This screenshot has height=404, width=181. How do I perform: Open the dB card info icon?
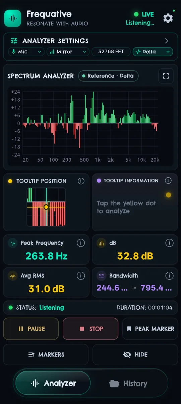coord(169,243)
